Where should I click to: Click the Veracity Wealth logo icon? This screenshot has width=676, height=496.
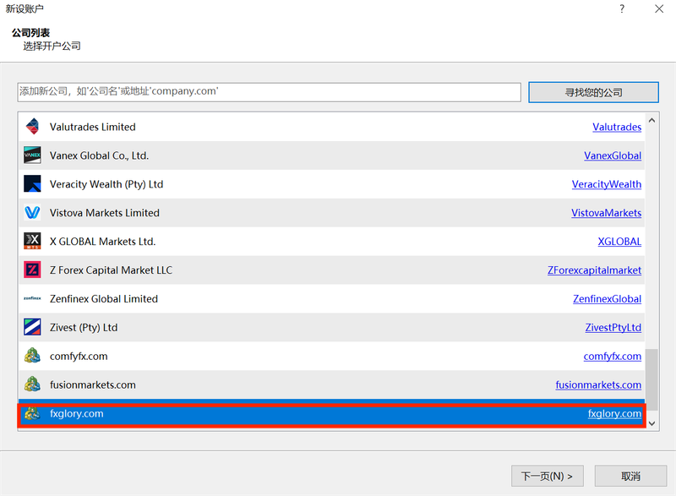click(32, 184)
